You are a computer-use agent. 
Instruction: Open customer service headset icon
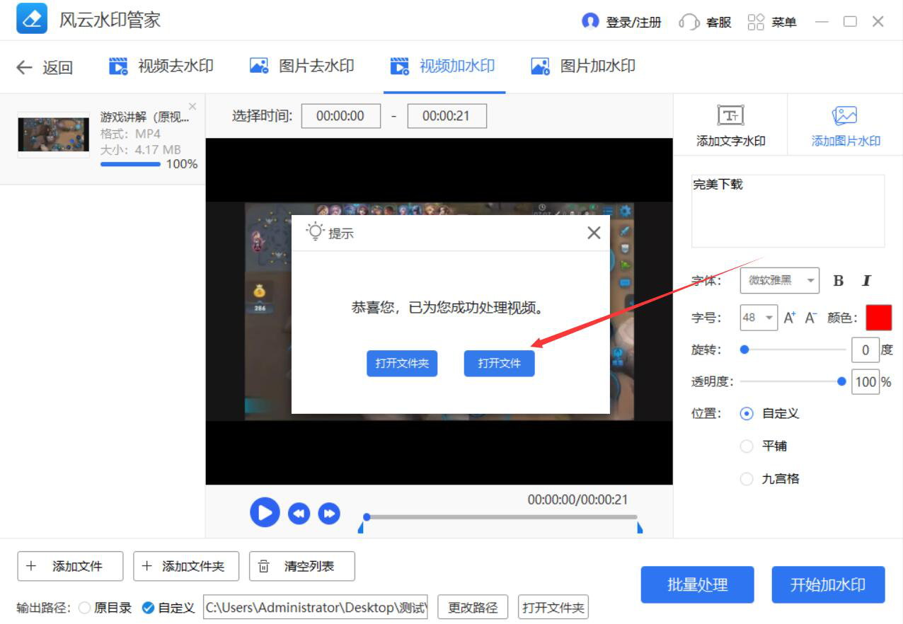tap(689, 22)
